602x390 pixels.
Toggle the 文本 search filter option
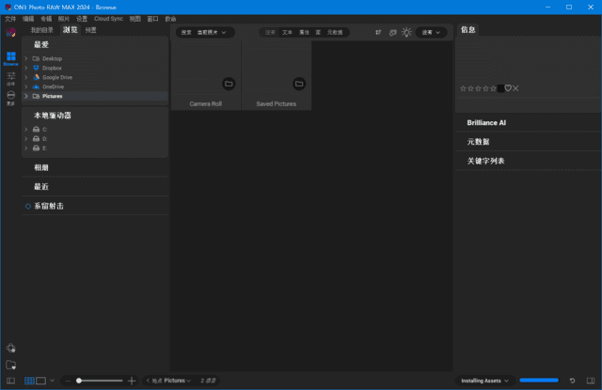[x=288, y=32]
